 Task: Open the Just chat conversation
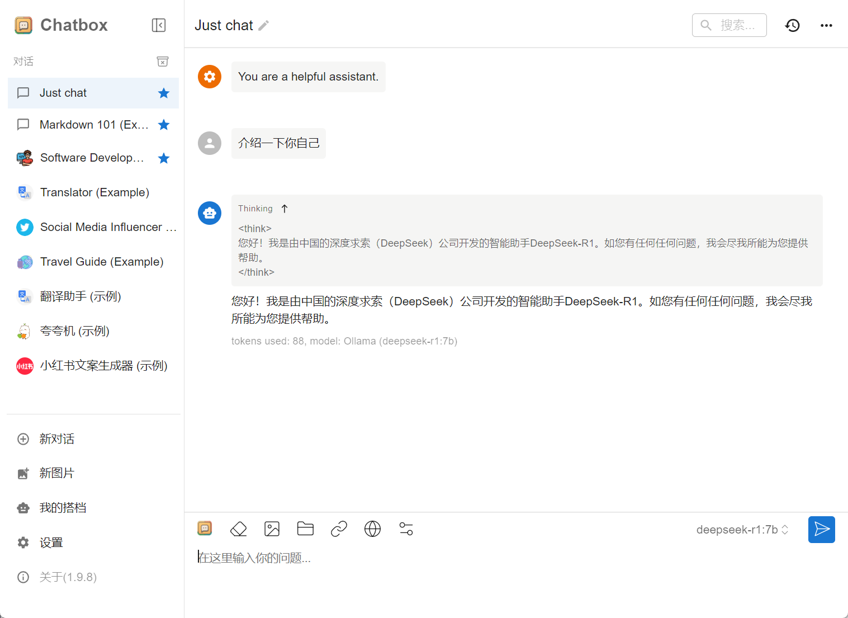[93, 93]
